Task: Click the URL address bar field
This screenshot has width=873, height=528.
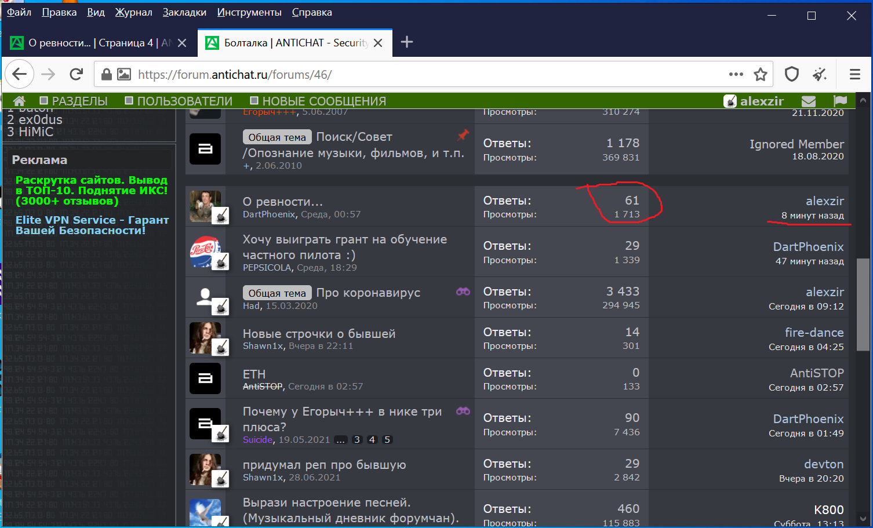Action: (x=406, y=74)
